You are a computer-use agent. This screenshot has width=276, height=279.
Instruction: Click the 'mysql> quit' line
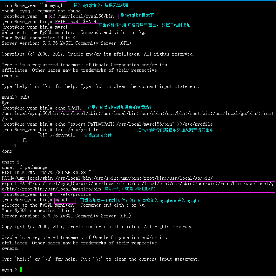(x=16, y=97)
